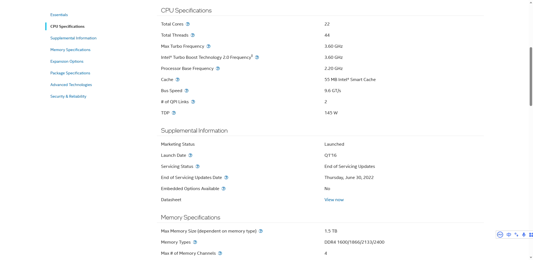The width and height of the screenshot is (533, 260).
Task: Open the Embedded Options Available help icon
Action: pos(224,189)
